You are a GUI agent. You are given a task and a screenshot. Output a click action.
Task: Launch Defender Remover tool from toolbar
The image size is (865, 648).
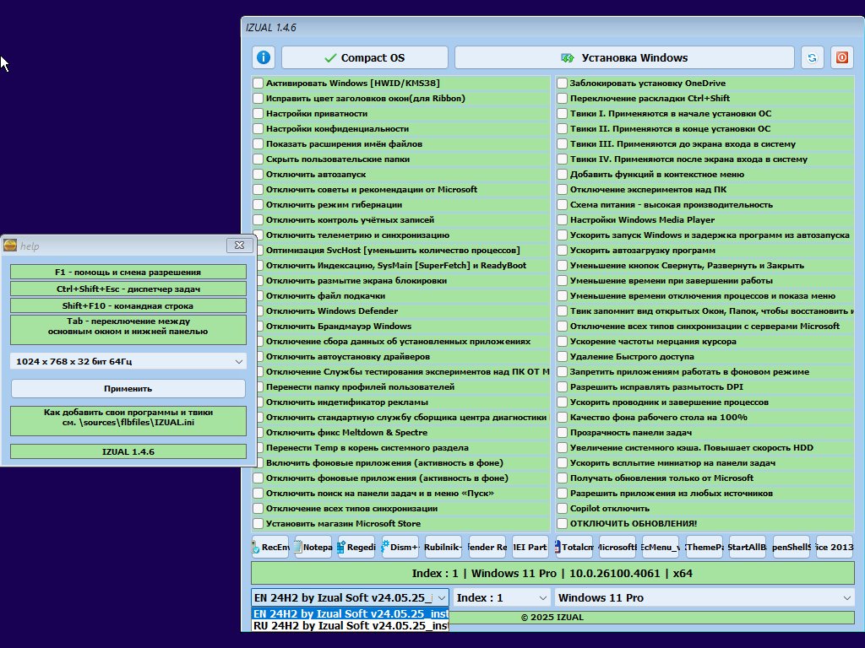coord(487,547)
